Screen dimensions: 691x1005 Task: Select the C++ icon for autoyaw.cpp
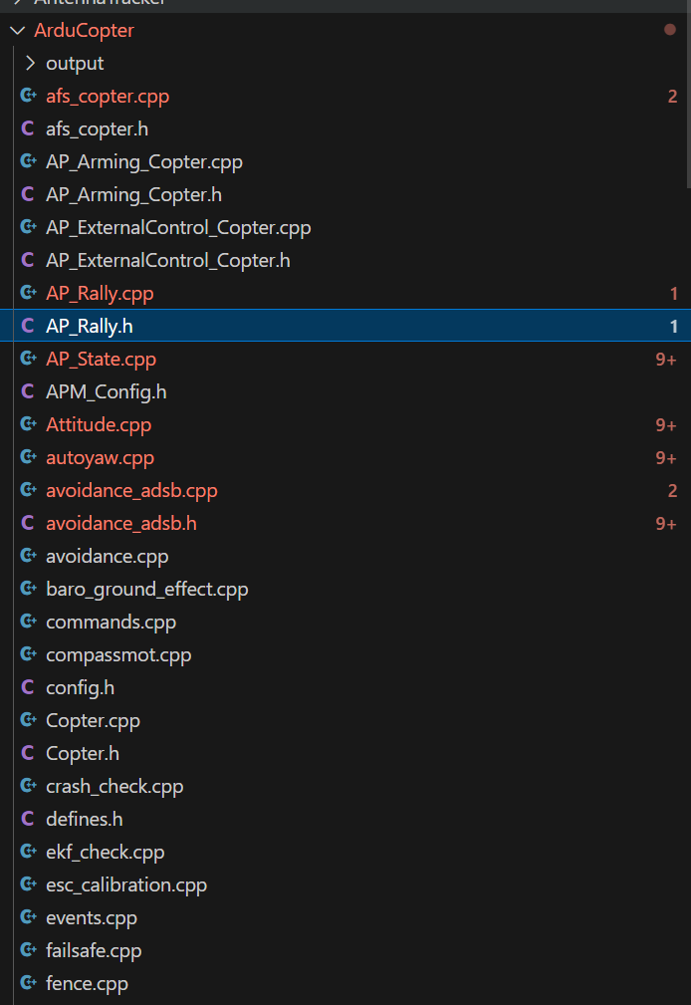tap(29, 457)
